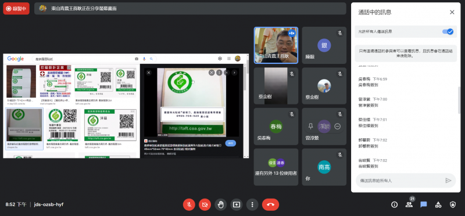Open the three-dot menu on image preview
Viewport: 465px width, 216px height.
point(219,73)
